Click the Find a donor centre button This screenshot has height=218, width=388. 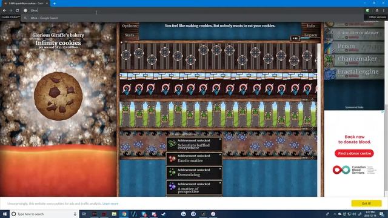click(x=354, y=153)
